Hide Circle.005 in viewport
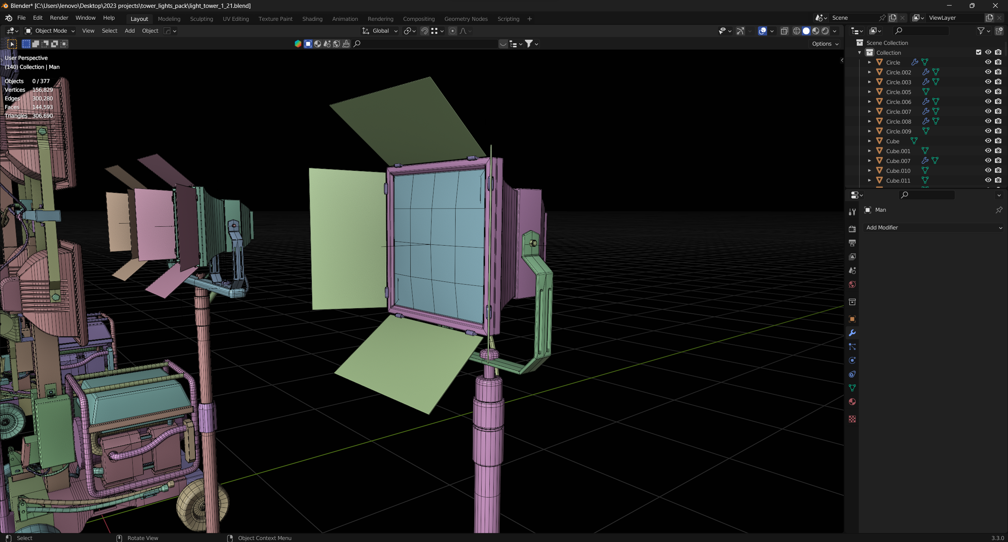The height and width of the screenshot is (542, 1008). tap(988, 92)
